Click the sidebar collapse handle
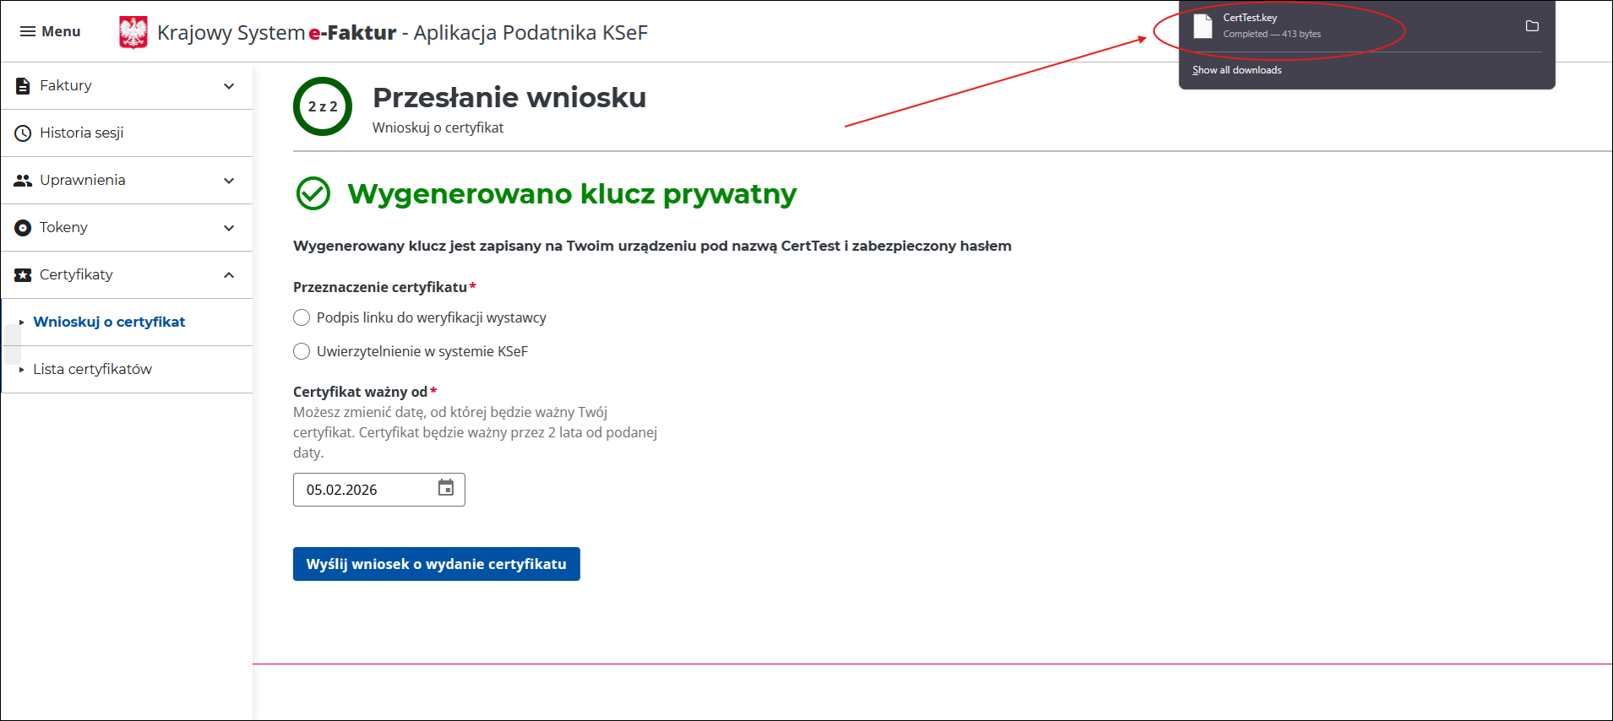Viewport: 1613px width, 721px height. (x=12, y=344)
